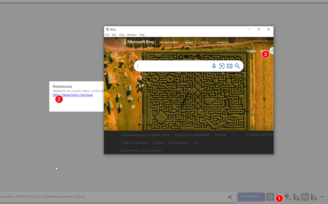Open the Window menu
The image size is (328, 204).
[132, 35]
